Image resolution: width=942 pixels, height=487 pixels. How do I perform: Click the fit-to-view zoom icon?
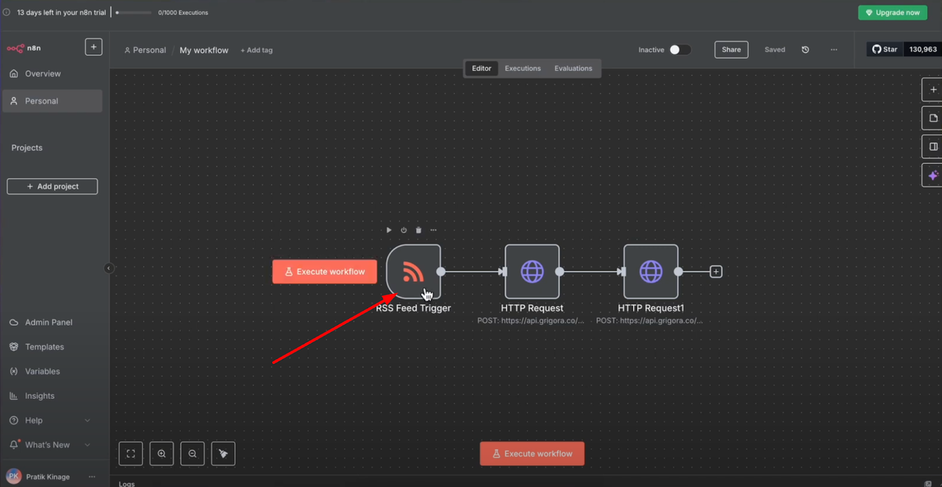click(x=131, y=453)
